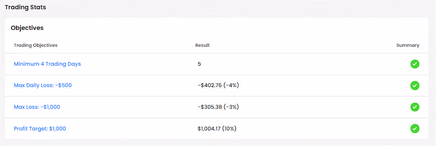This screenshot has height=146, width=436.
Task: Select the $1,004.17 profit amount
Action: (209, 129)
